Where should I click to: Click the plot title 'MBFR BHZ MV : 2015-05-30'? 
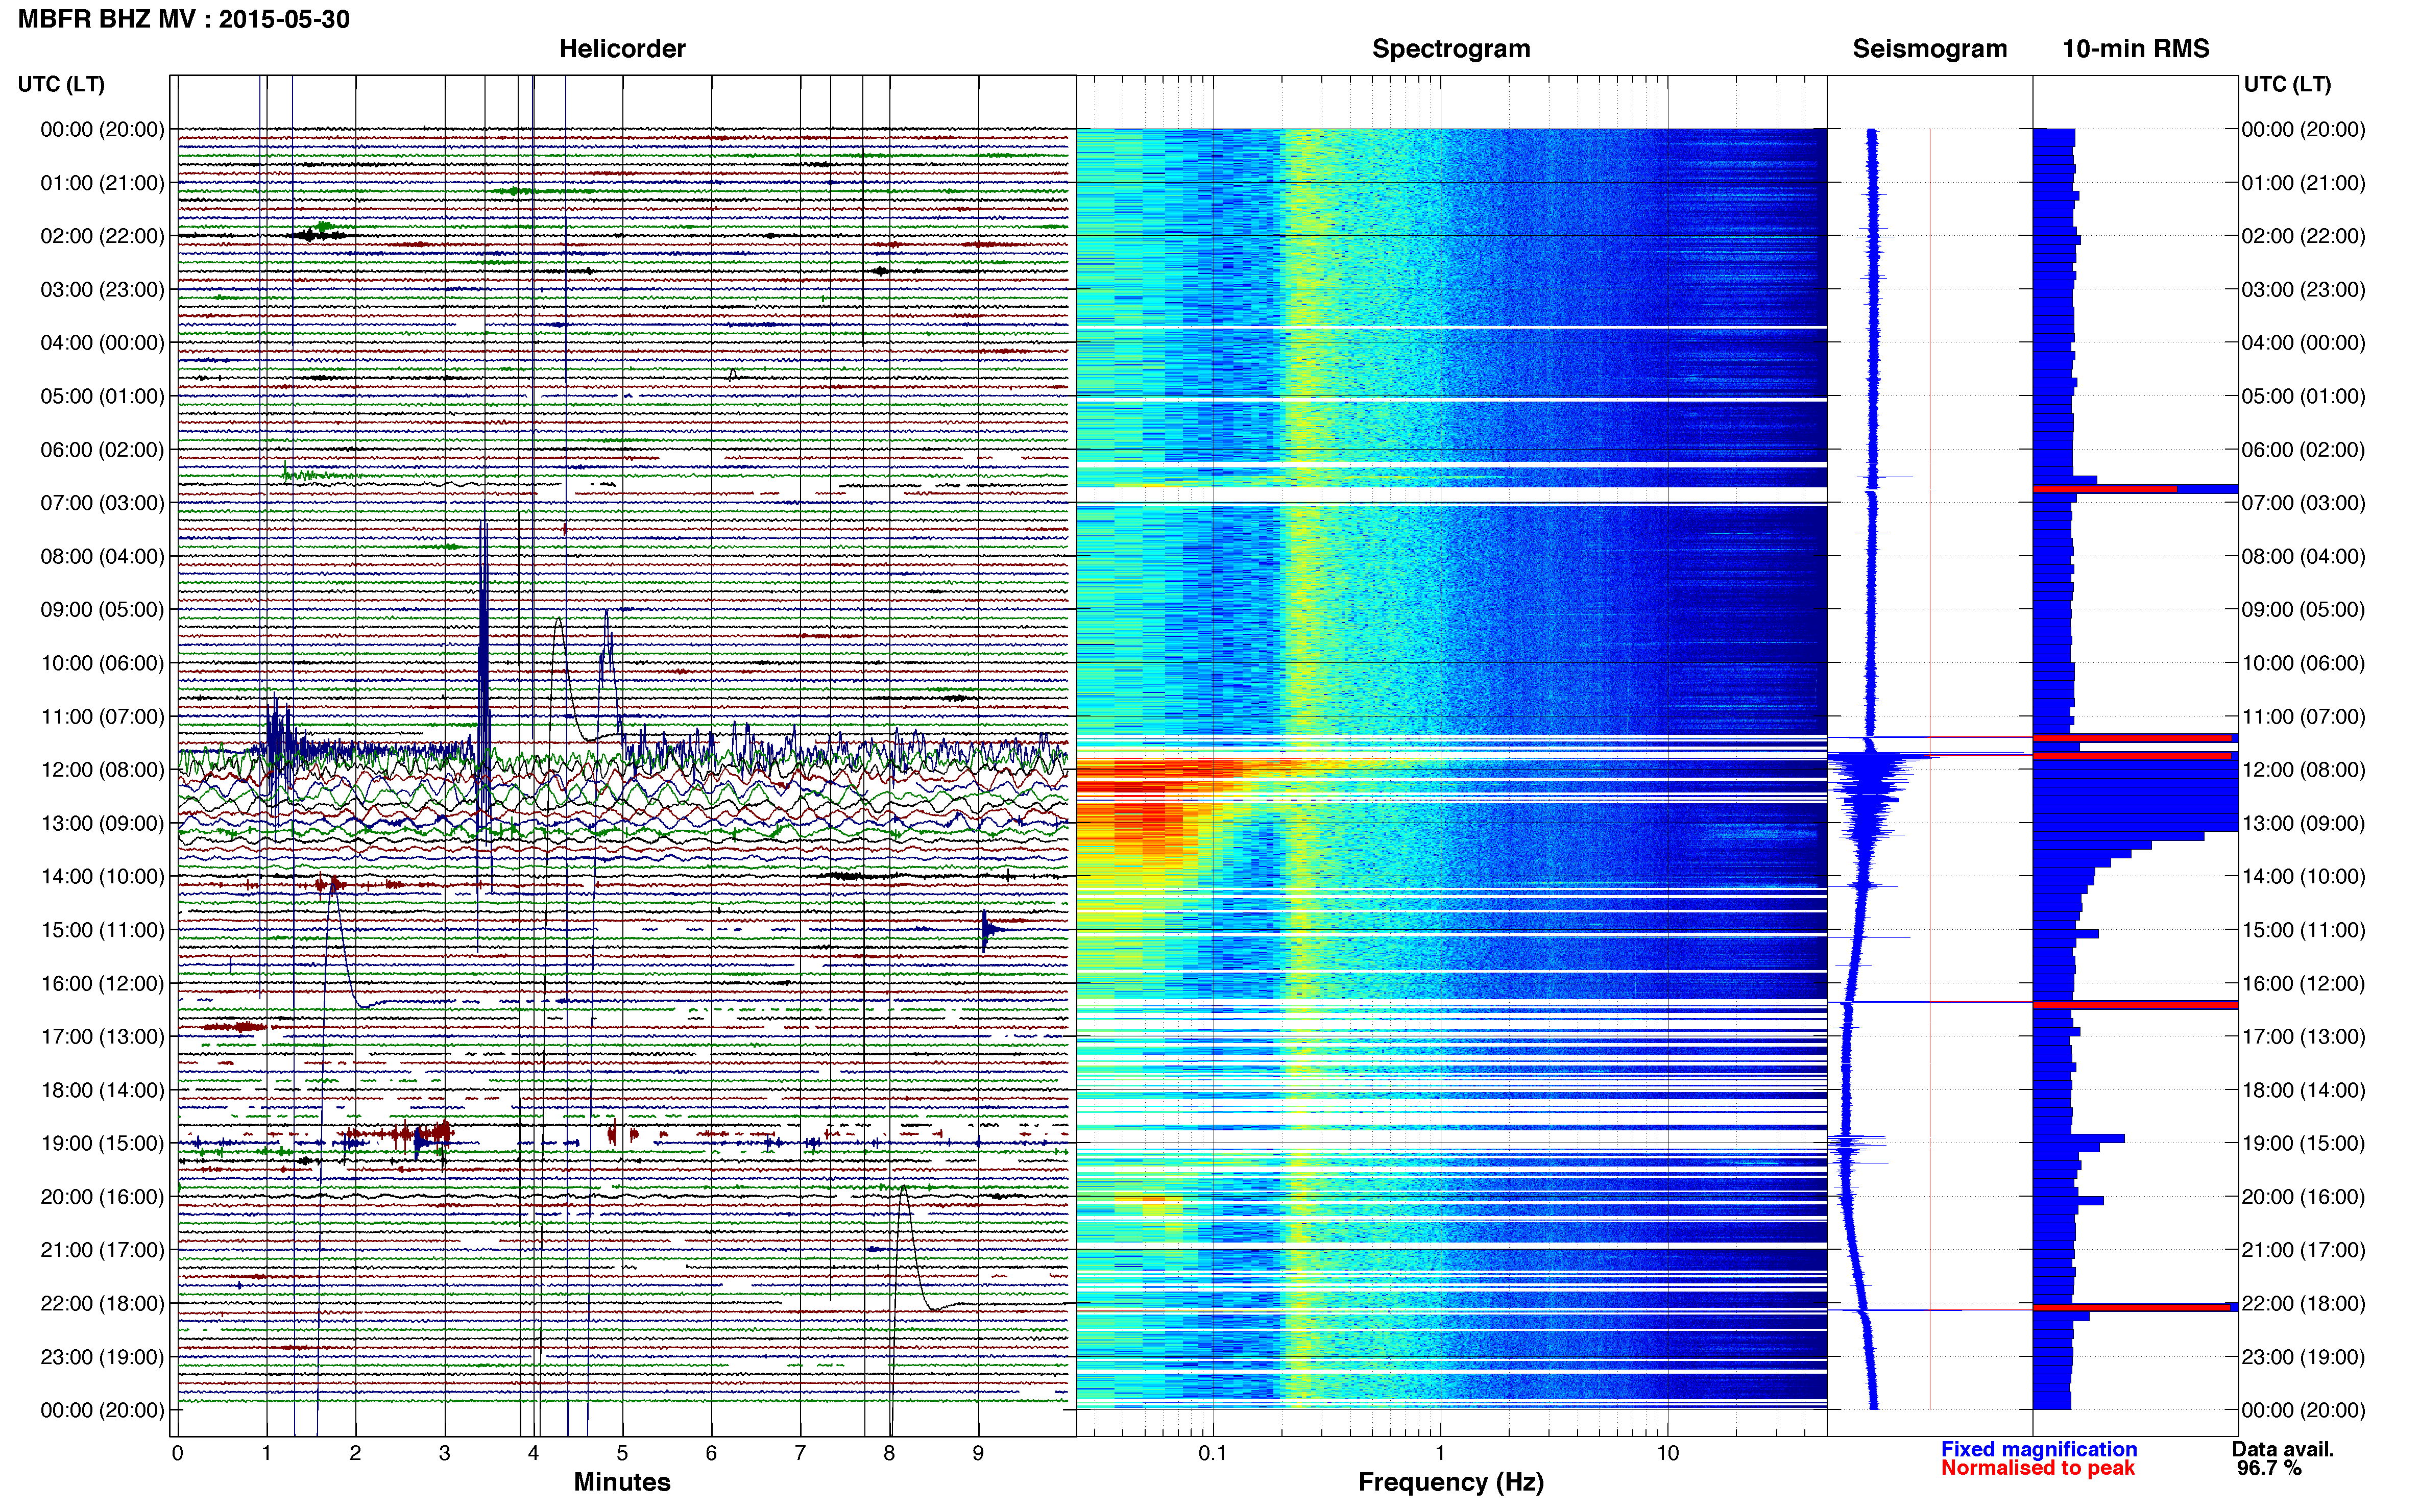pos(184,19)
